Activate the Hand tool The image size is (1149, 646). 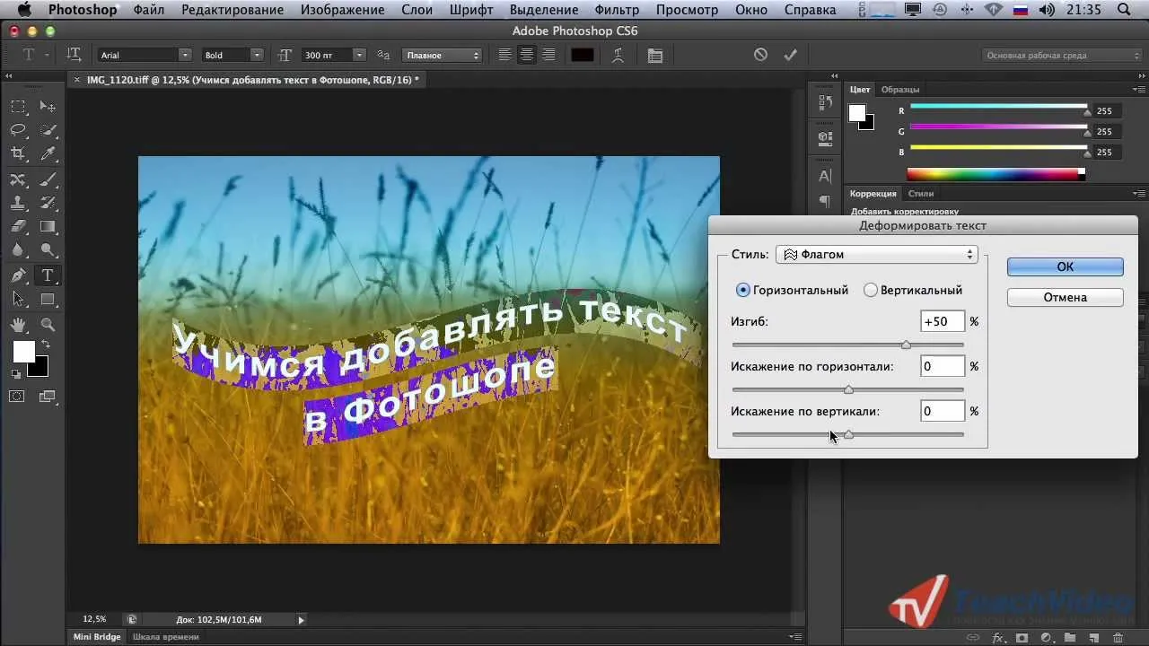19,324
